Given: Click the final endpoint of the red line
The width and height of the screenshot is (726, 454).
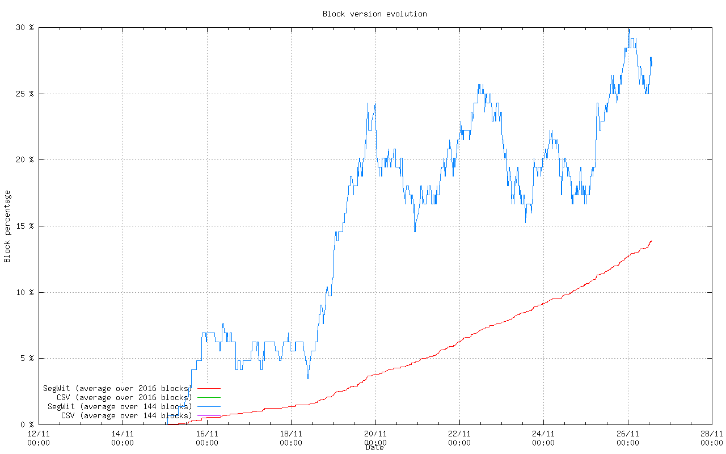Looking at the screenshot, I should (652, 241).
